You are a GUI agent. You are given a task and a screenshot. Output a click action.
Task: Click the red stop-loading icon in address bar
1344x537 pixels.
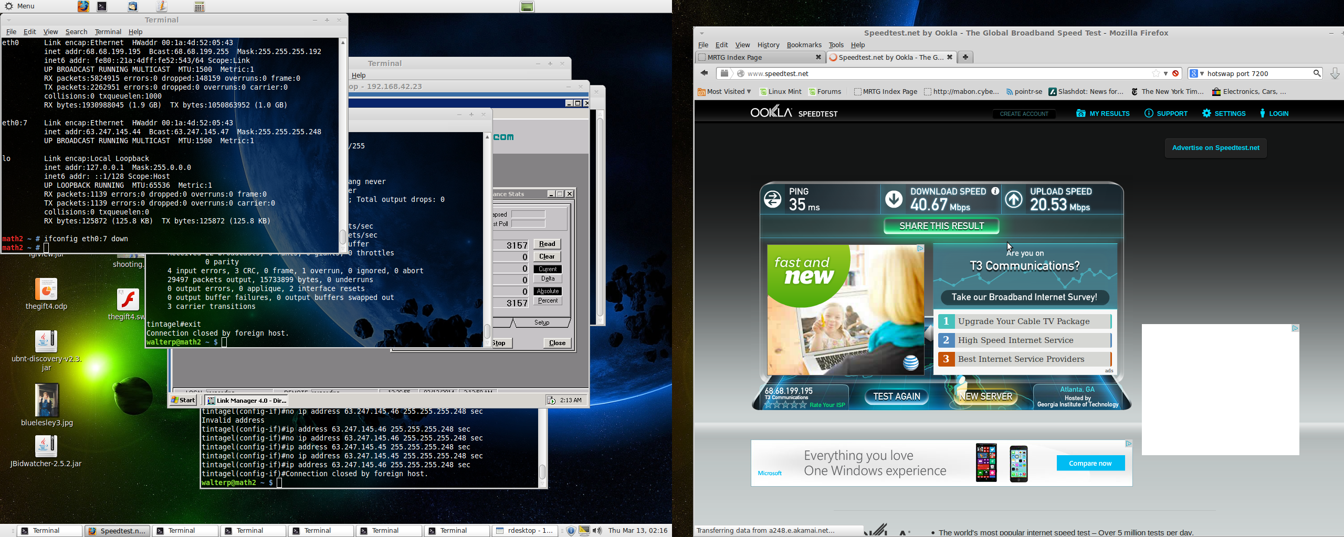coord(1176,74)
